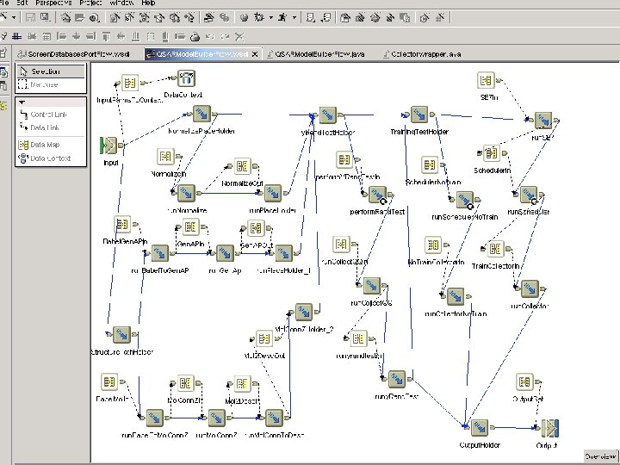Select the runPlaceHolder_1 node

click(x=284, y=253)
